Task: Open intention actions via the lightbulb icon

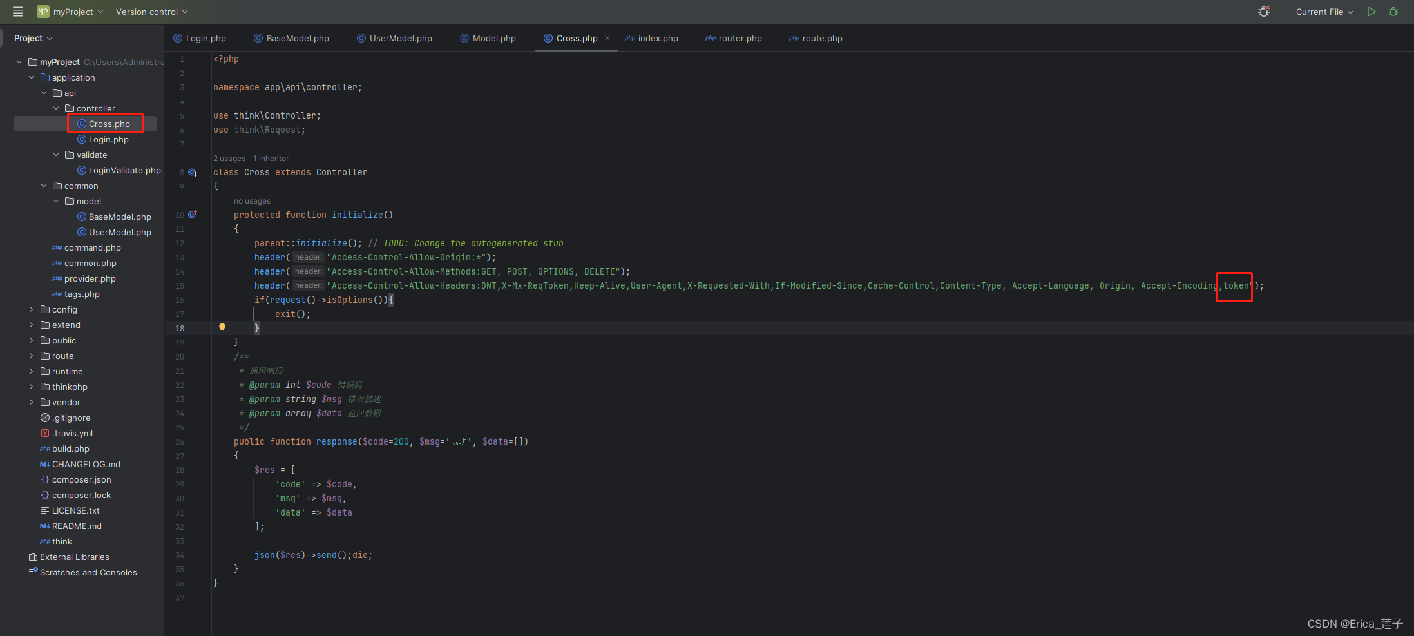Action: pyautogui.click(x=222, y=327)
